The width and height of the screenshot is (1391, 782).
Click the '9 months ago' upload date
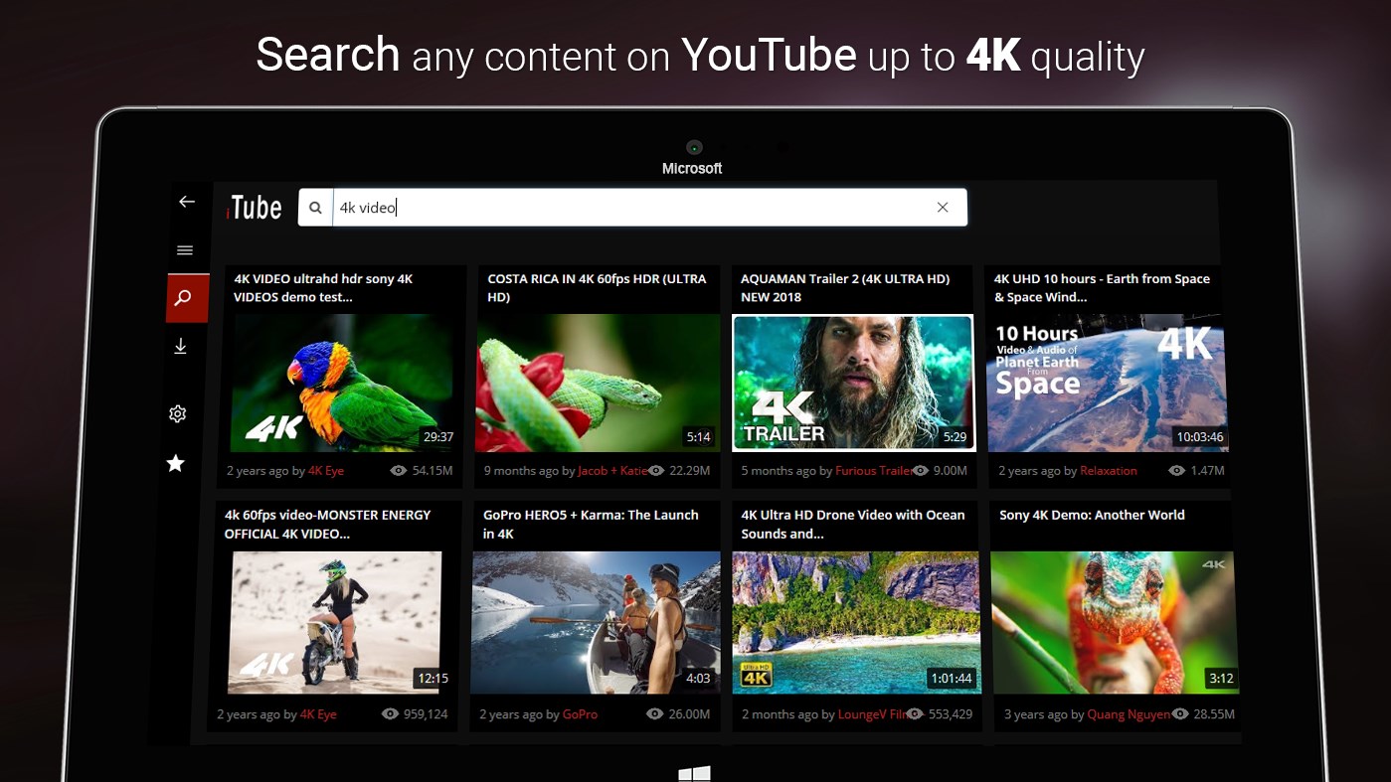tap(521, 471)
